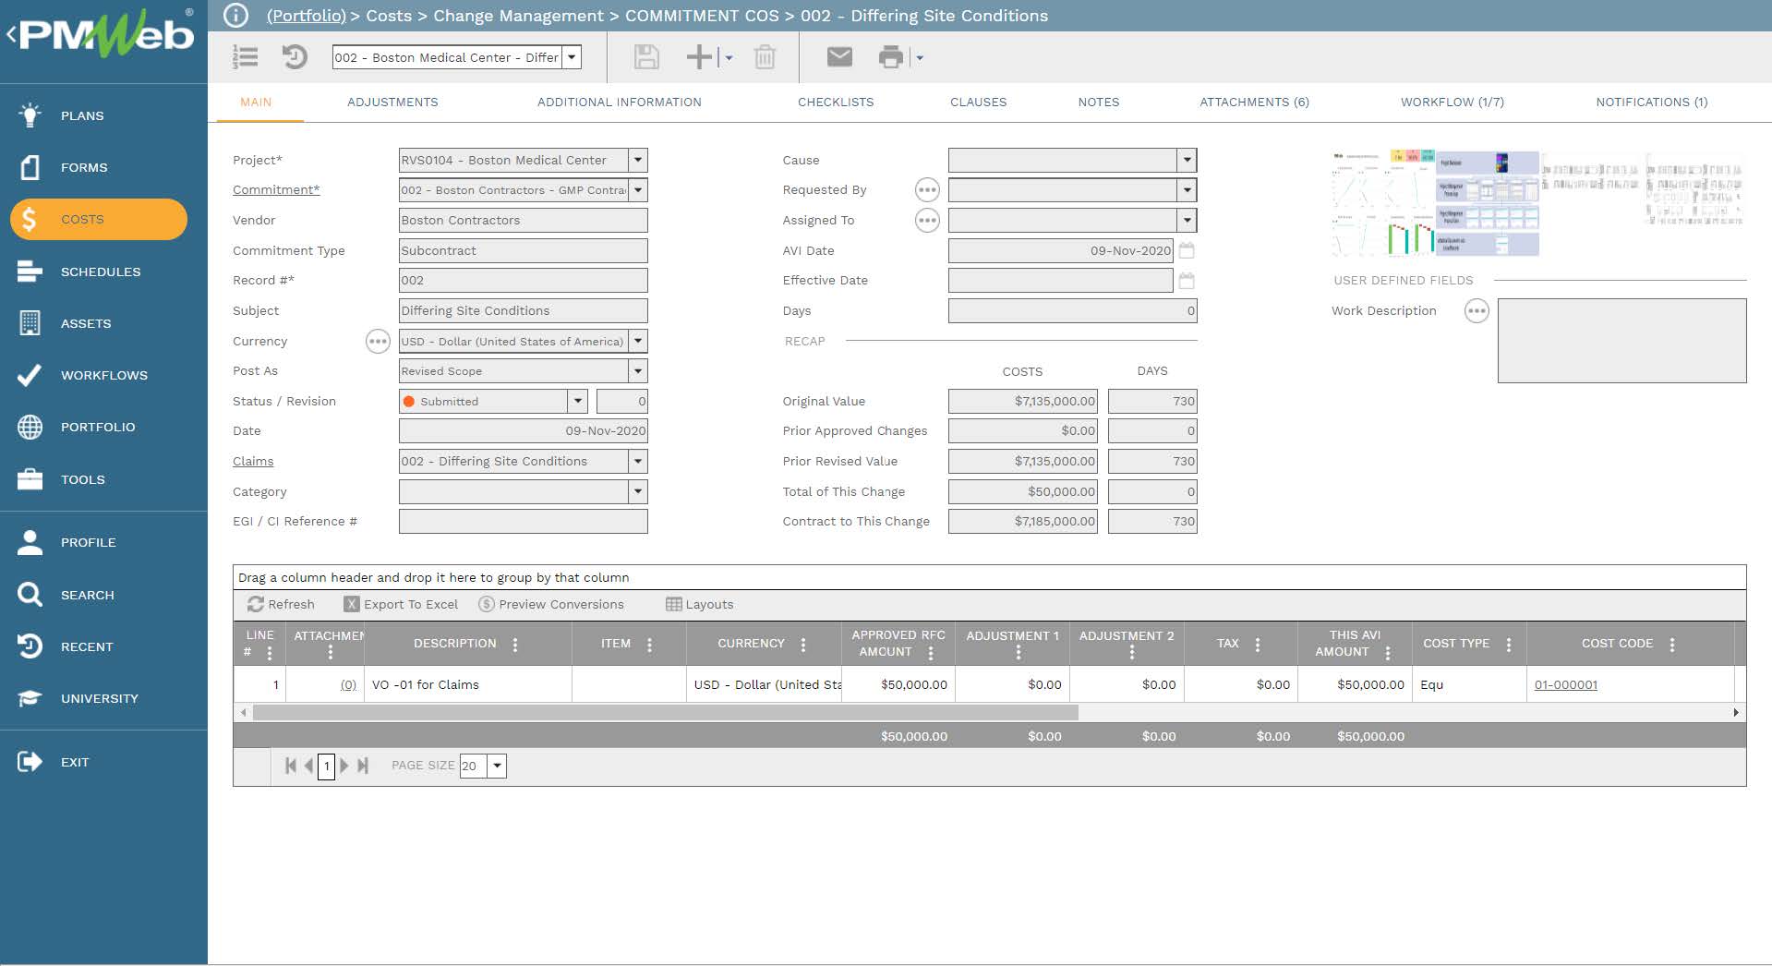This screenshot has height=966, width=1772.
Task: Open the Currency ellipsis button
Action: (378, 342)
